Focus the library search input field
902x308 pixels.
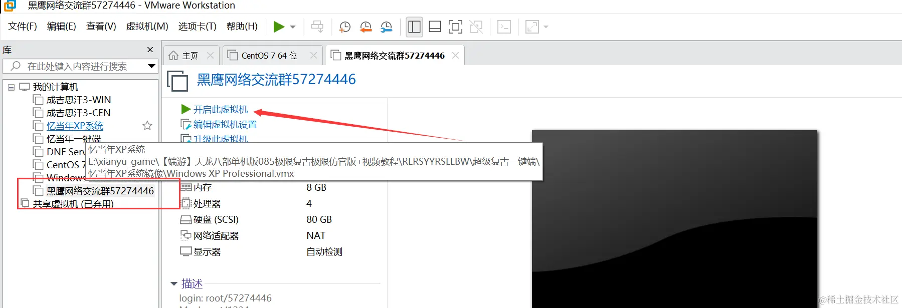80,66
